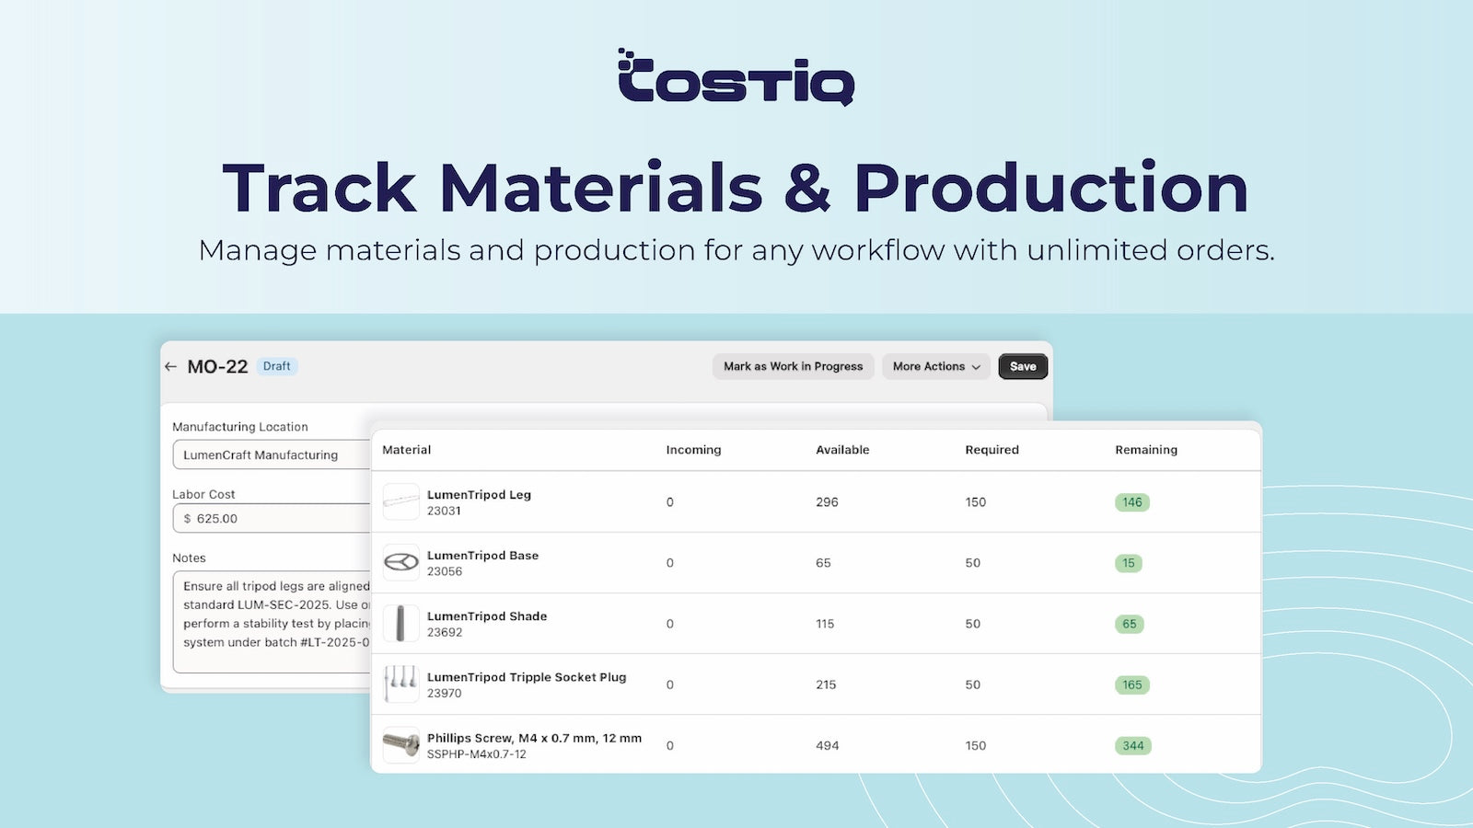Click the Material column header
The image size is (1473, 828).
point(406,450)
